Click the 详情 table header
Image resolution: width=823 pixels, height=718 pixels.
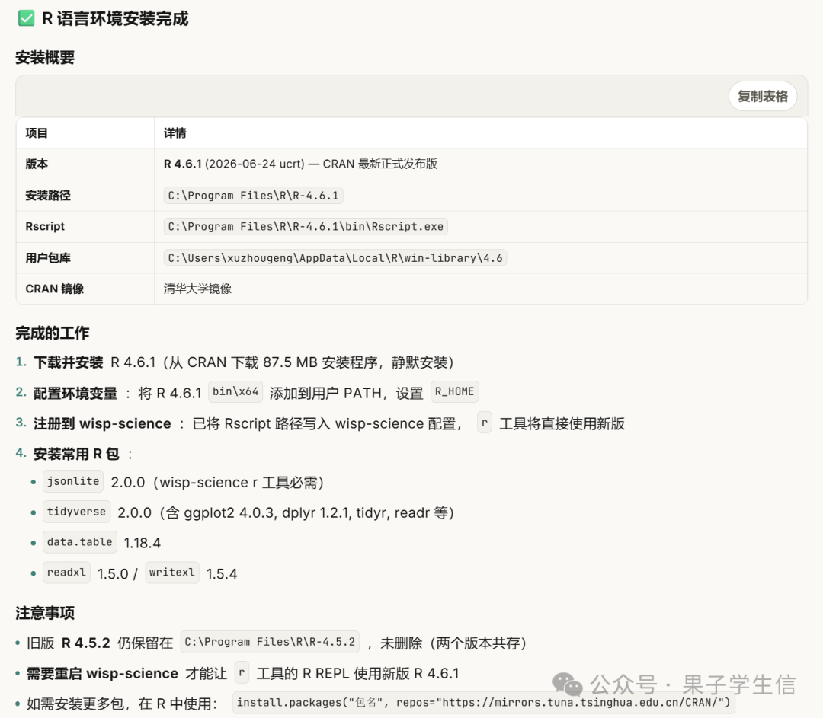175,133
